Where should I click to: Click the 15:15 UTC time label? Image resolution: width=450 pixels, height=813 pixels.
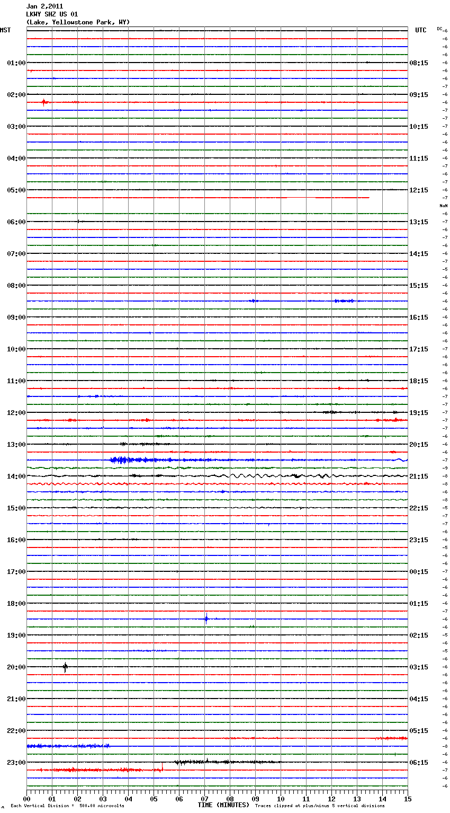pos(419,285)
